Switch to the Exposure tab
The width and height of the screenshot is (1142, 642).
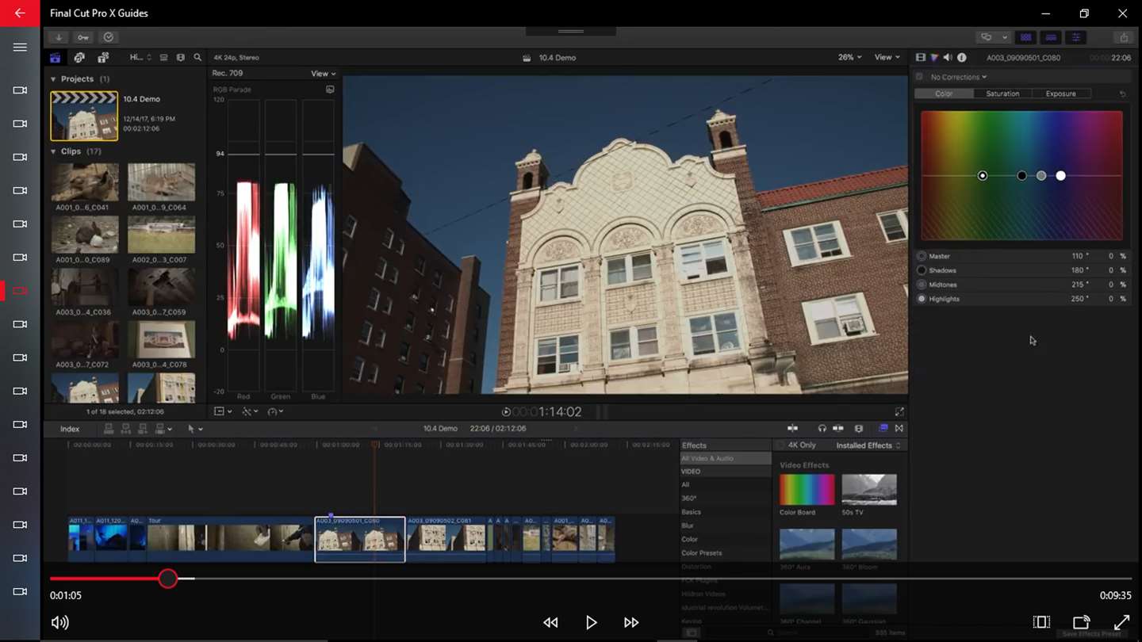pos(1060,94)
